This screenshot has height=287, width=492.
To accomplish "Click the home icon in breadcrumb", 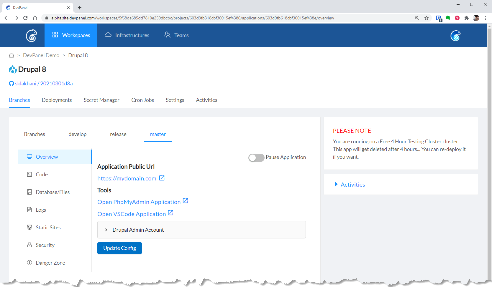I will click(12, 55).
